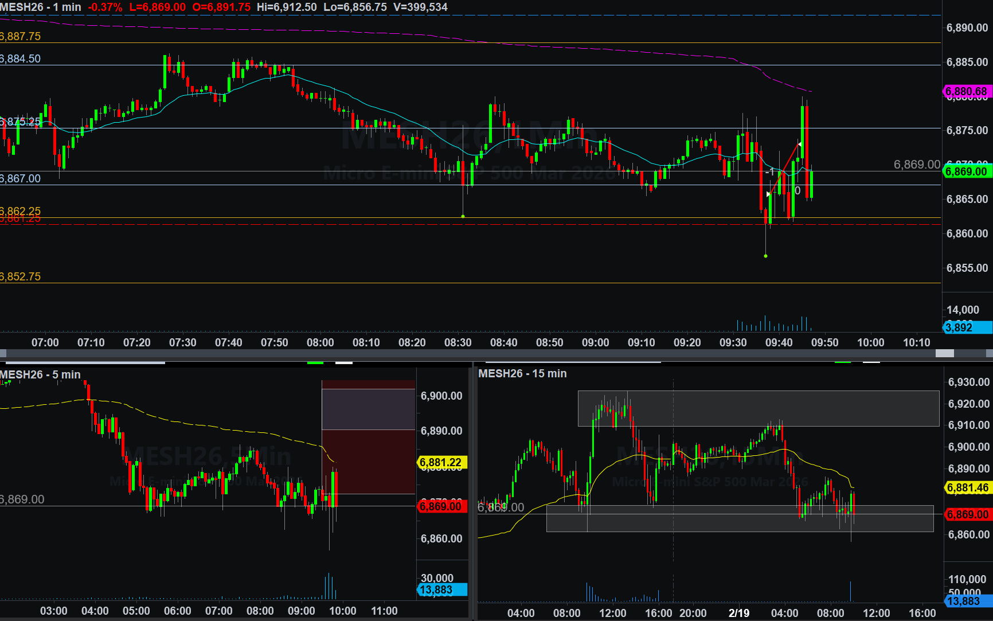Click the yellow 6,881.22 tag on 5-min chart
The width and height of the screenshot is (993, 621).
coord(440,462)
